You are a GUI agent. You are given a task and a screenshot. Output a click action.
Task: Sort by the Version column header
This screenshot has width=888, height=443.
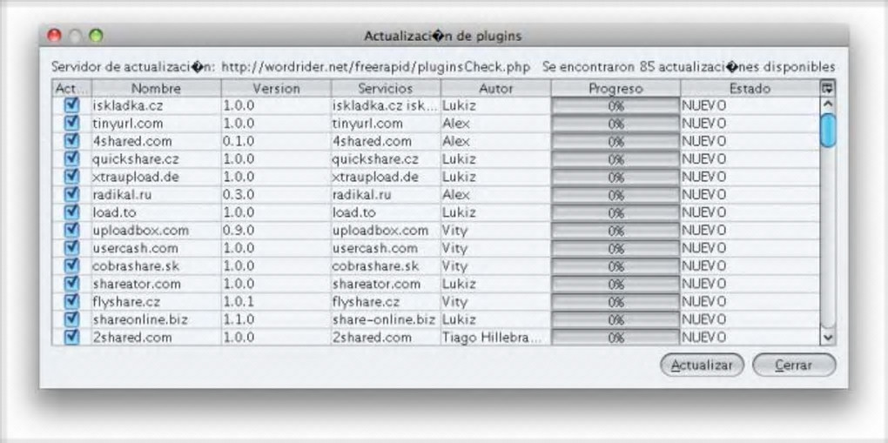pyautogui.click(x=276, y=89)
